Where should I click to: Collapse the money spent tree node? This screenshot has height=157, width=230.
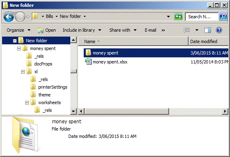19,48
